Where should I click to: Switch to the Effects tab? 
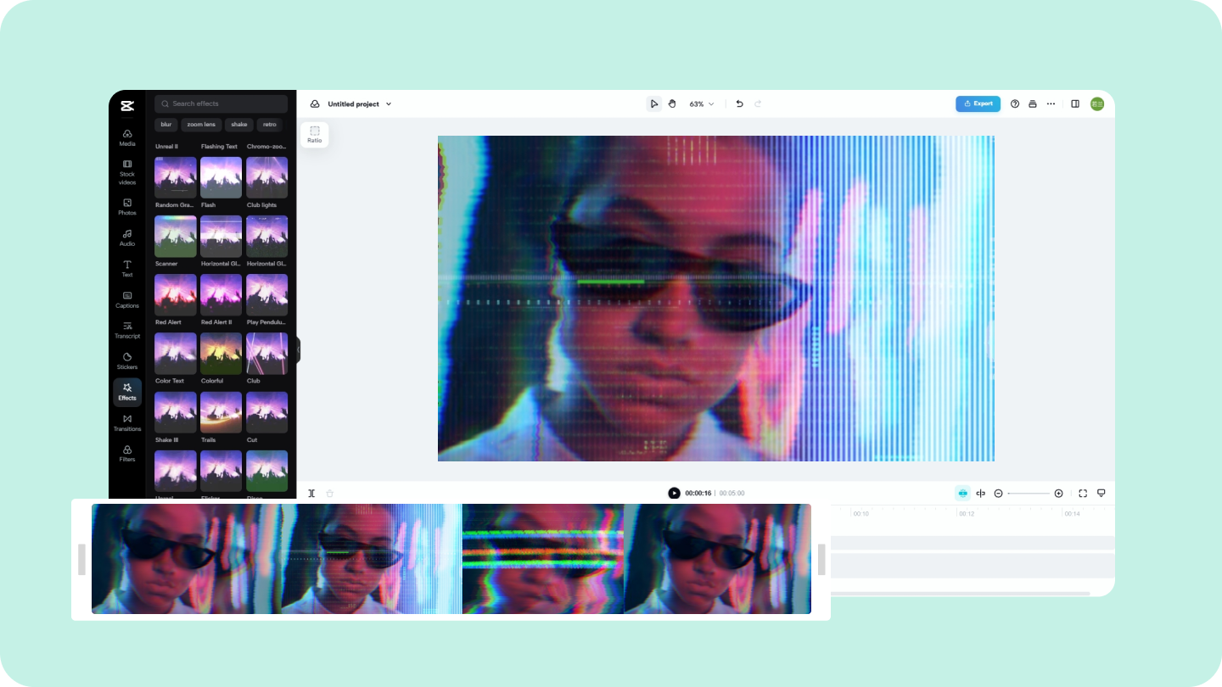(126, 392)
